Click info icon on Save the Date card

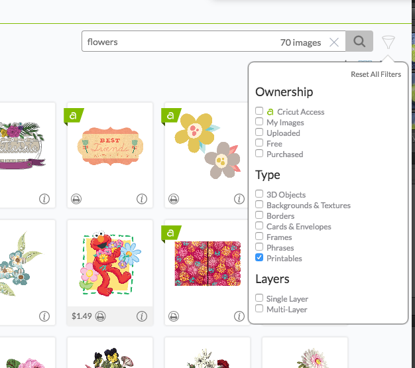(x=44, y=199)
